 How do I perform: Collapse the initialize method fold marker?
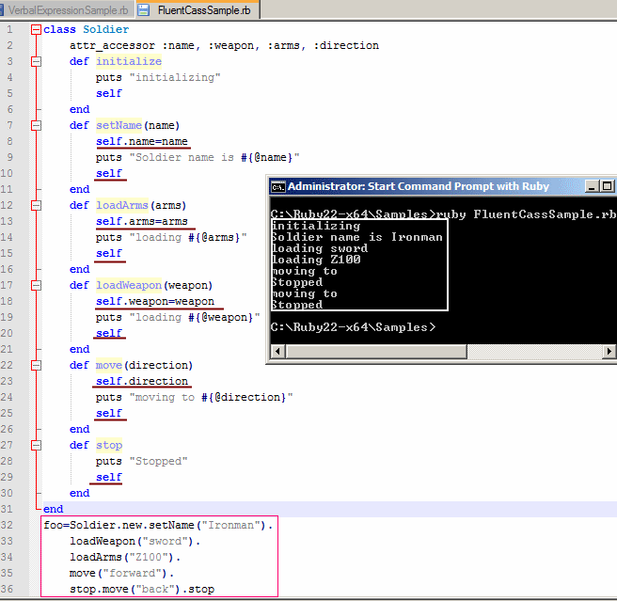(36, 61)
